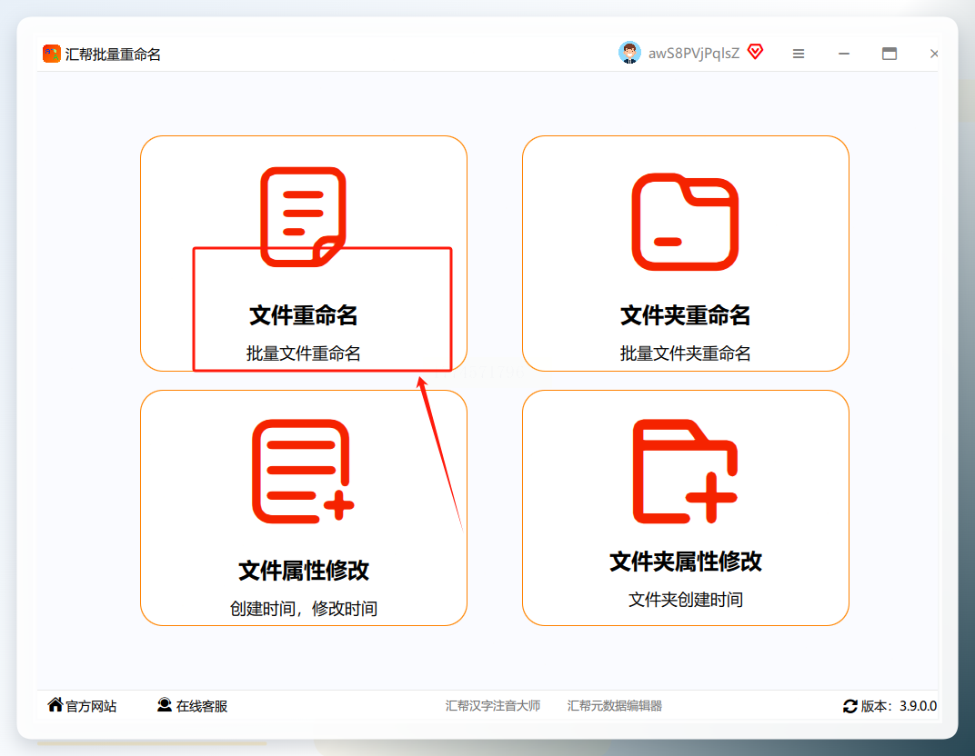
Task: Click the customer service headset icon
Action: point(164,704)
